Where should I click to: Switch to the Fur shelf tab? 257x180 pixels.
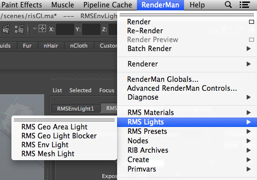click(x=27, y=46)
